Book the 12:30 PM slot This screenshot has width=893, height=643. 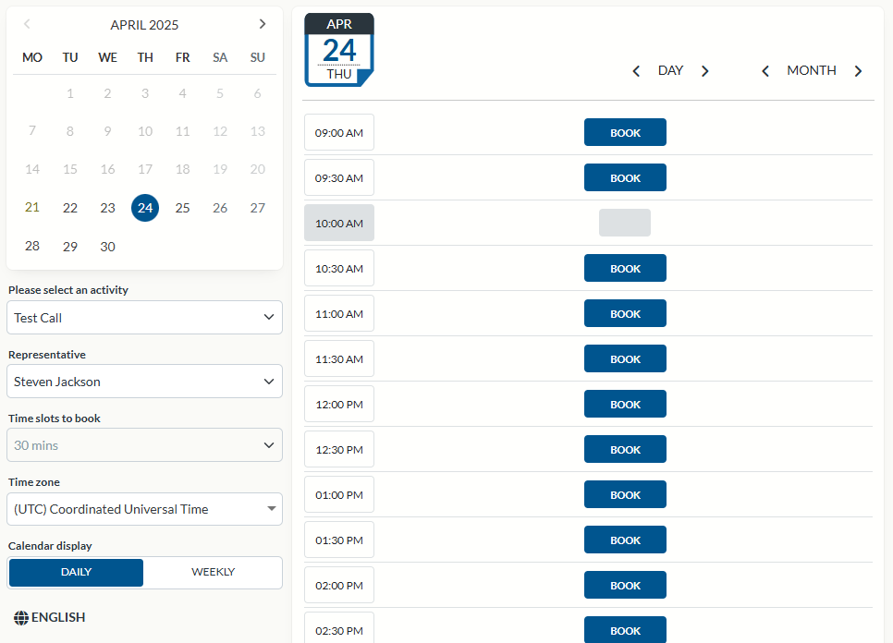(625, 450)
